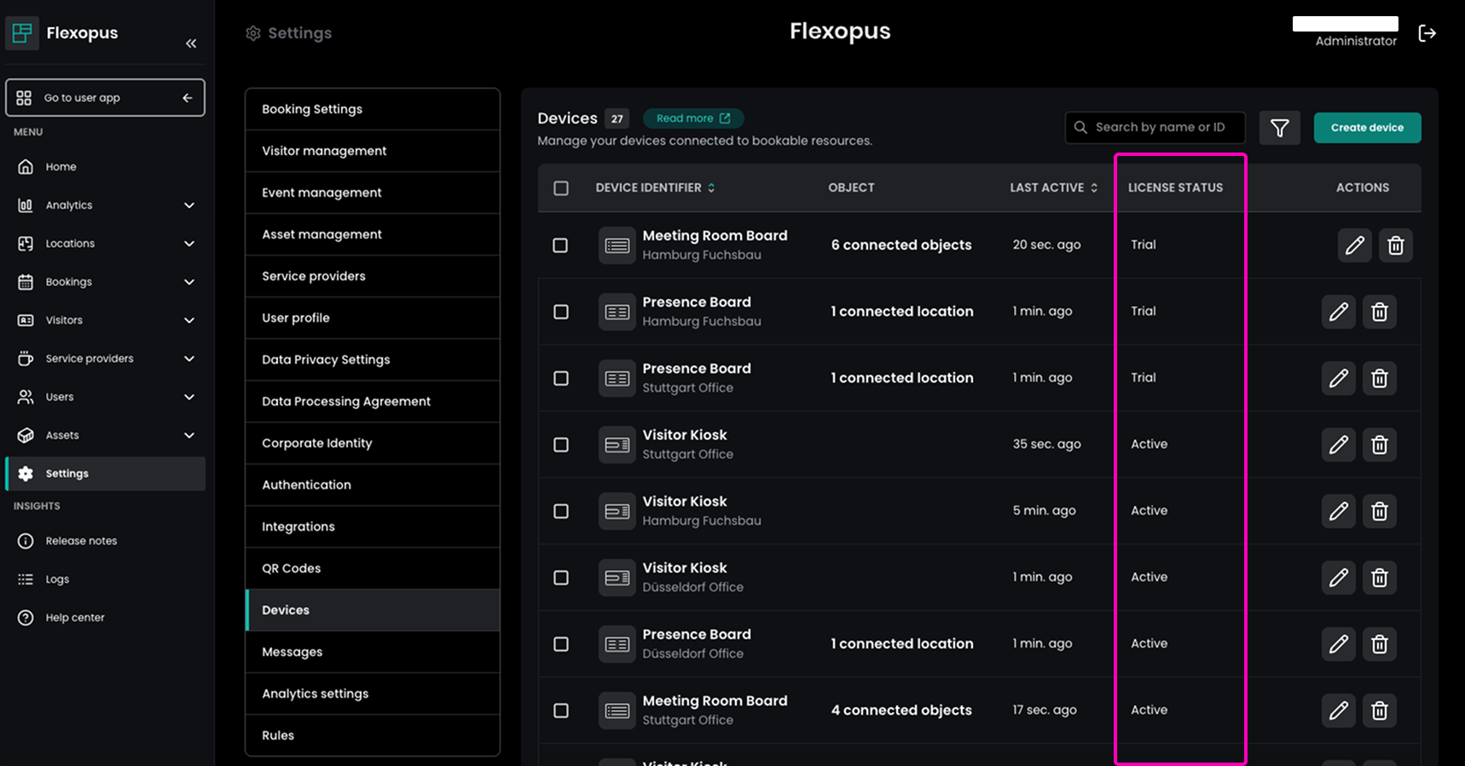Check the Presence Board Stuttgart Office Trial row
The width and height of the screenshot is (1465, 766).
[x=560, y=378]
